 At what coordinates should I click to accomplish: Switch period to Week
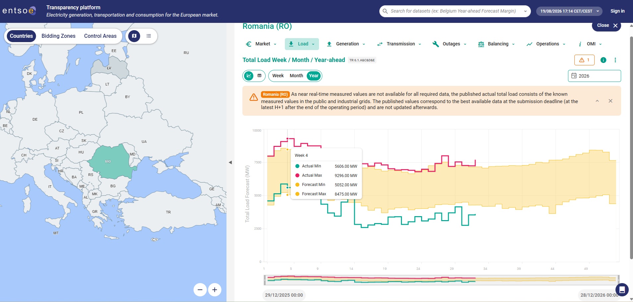tap(278, 76)
